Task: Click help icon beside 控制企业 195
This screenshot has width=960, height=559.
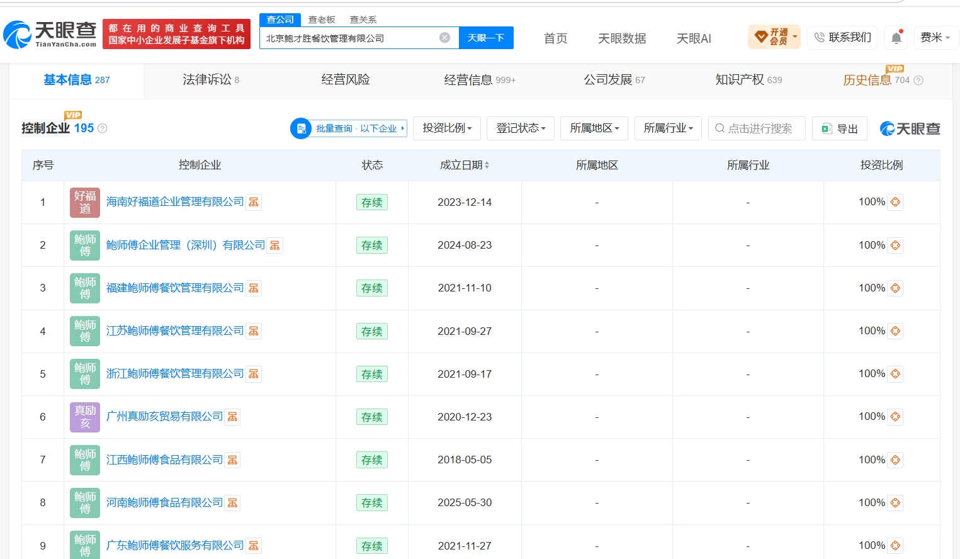Action: click(x=103, y=128)
